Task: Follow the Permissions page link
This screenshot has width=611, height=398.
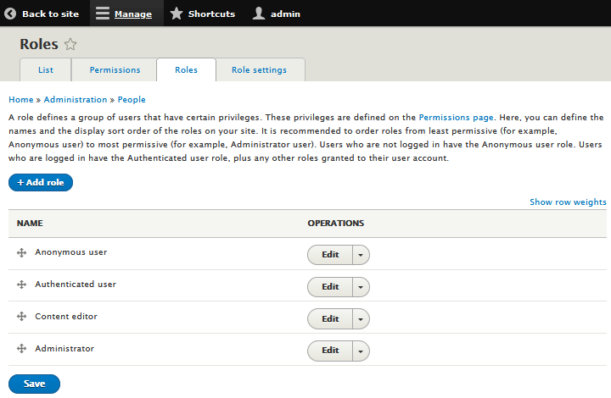Action: click(x=457, y=118)
